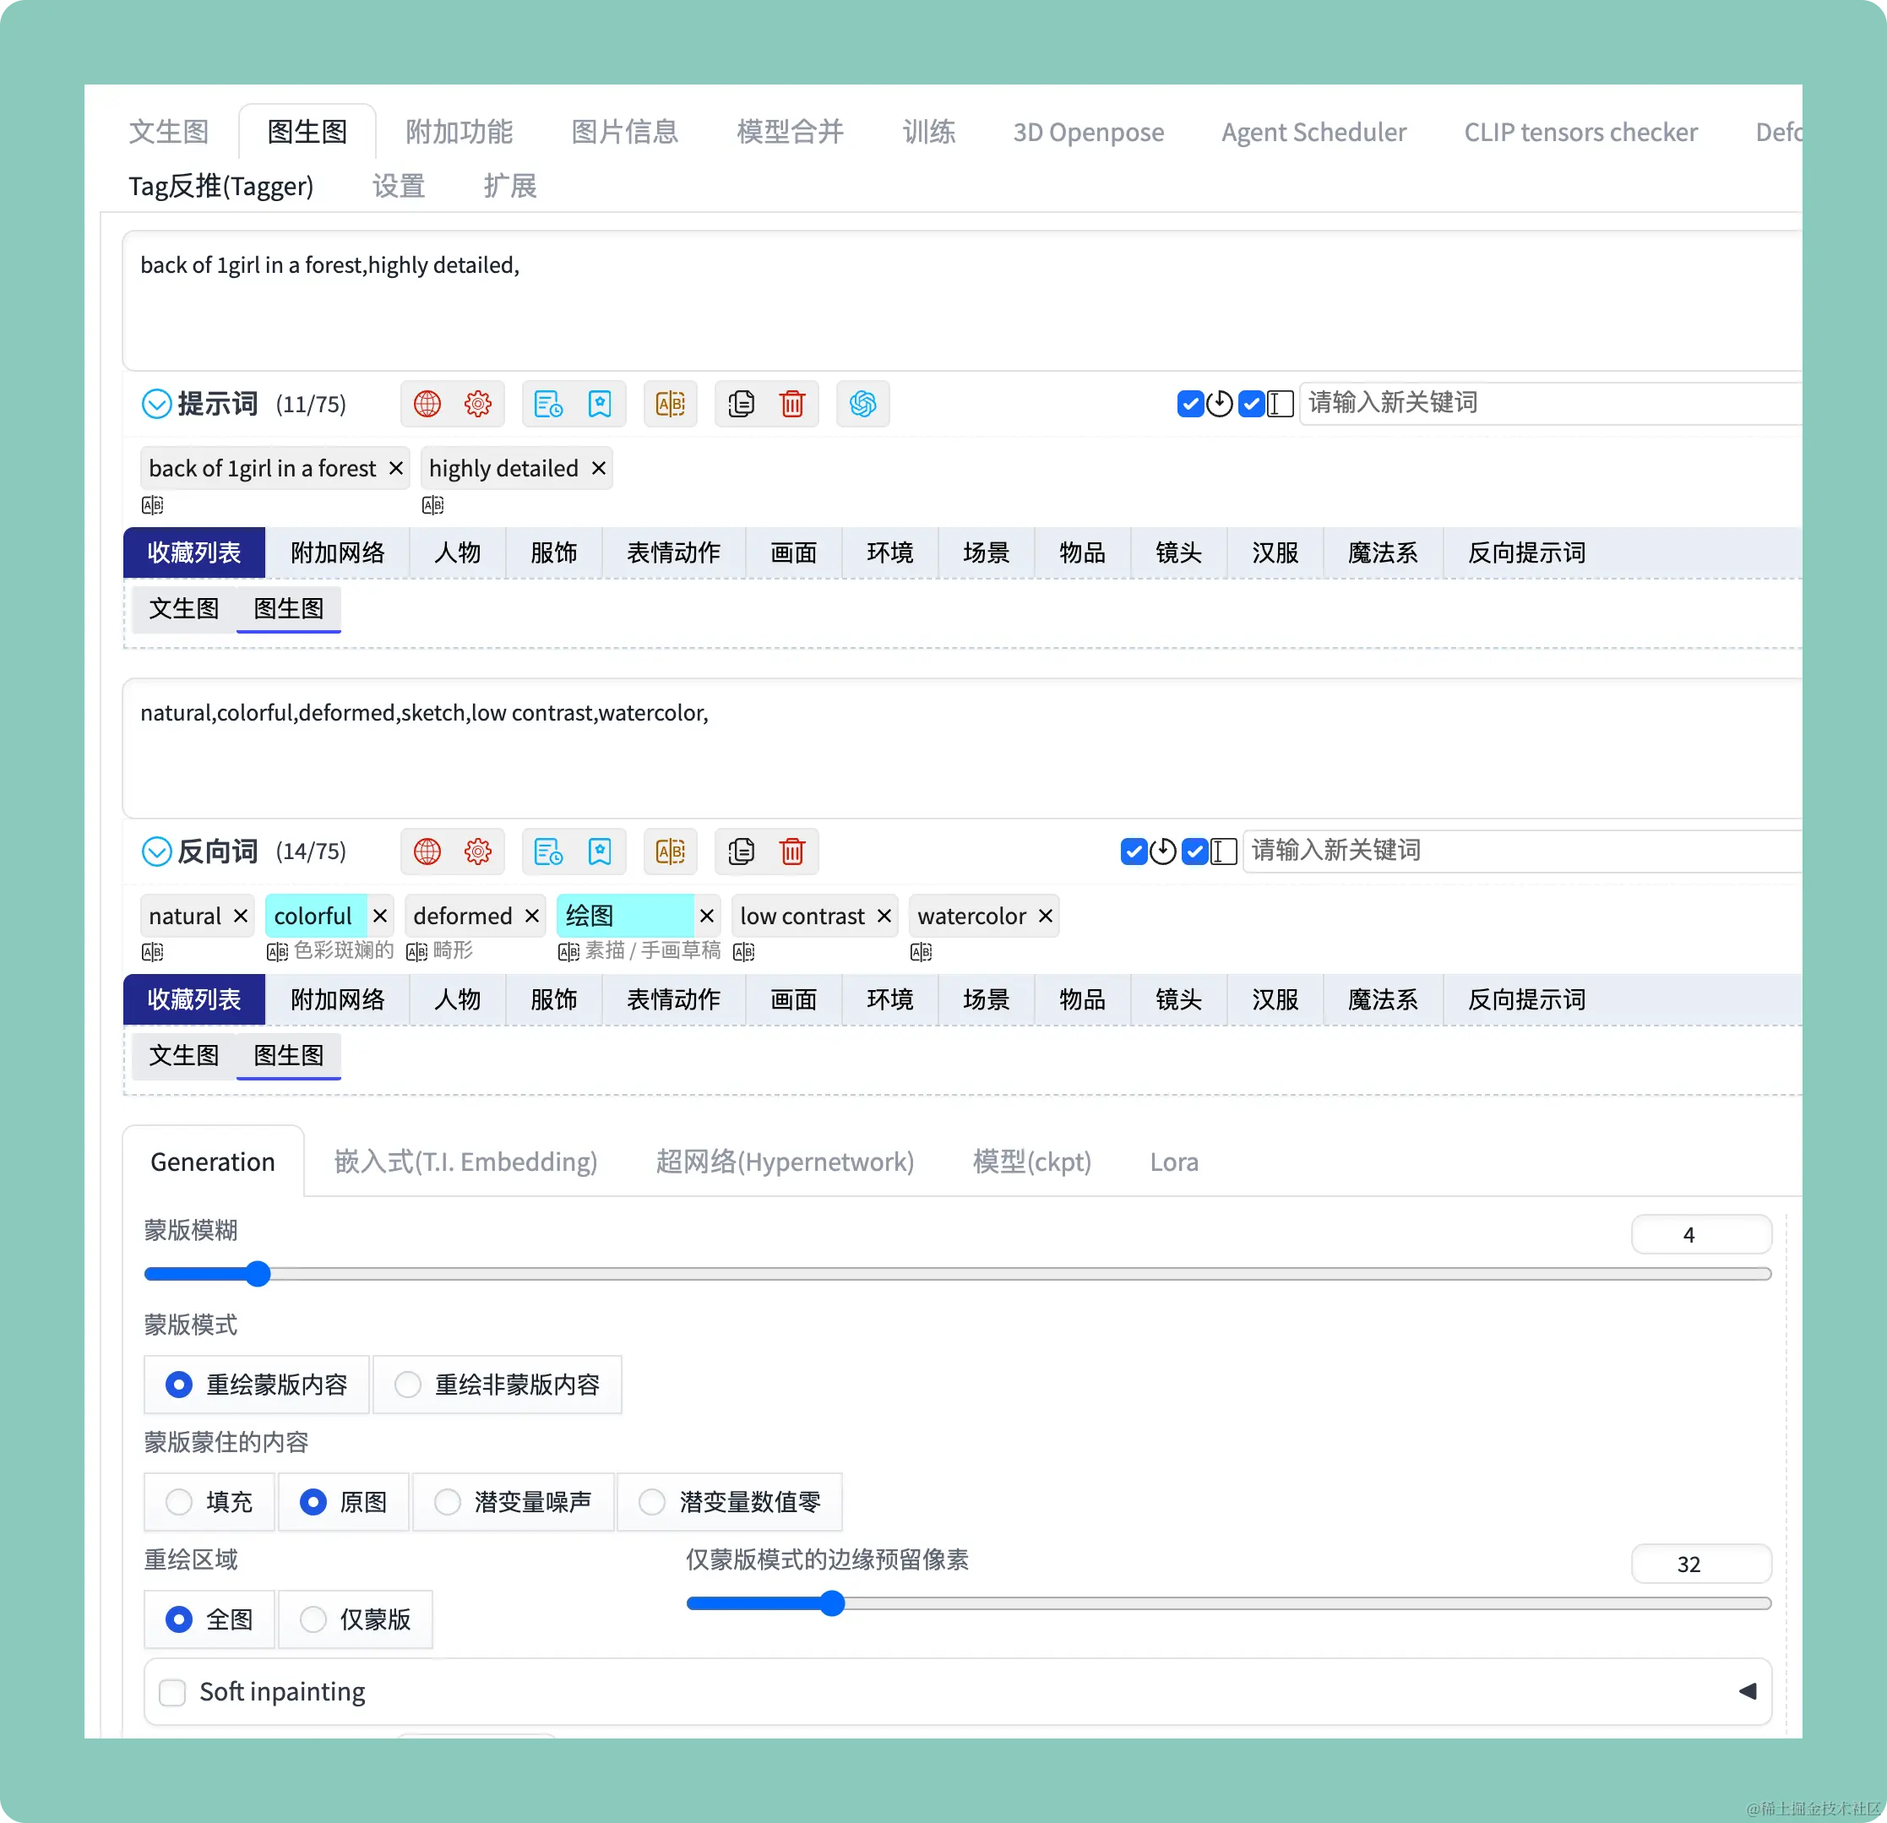1887x1823 pixels.
Task: Open the Lora tab
Action: (x=1173, y=1162)
